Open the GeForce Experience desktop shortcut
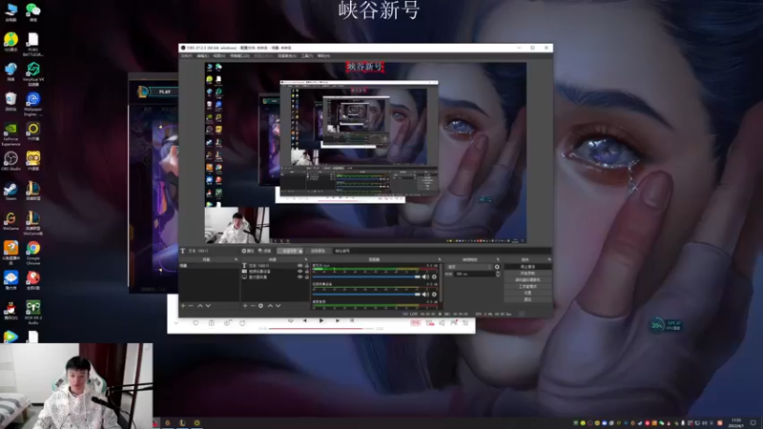 [x=10, y=134]
